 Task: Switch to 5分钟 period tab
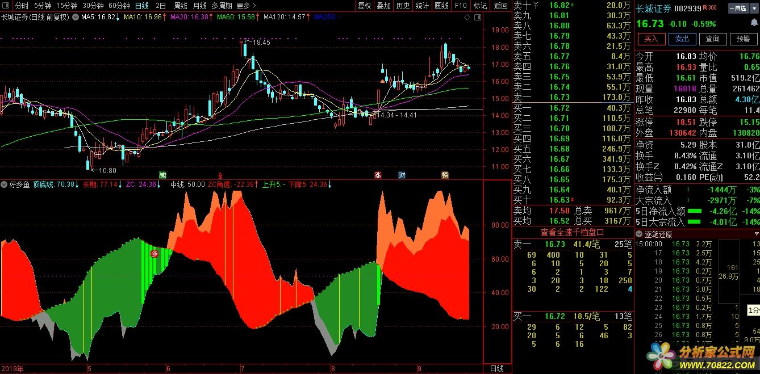pos(43,6)
